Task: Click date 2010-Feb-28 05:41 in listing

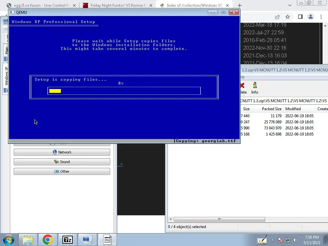Action: point(265,40)
